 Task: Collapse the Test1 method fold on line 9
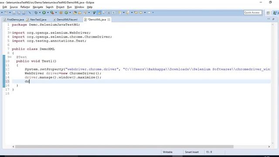[x=10, y=57]
